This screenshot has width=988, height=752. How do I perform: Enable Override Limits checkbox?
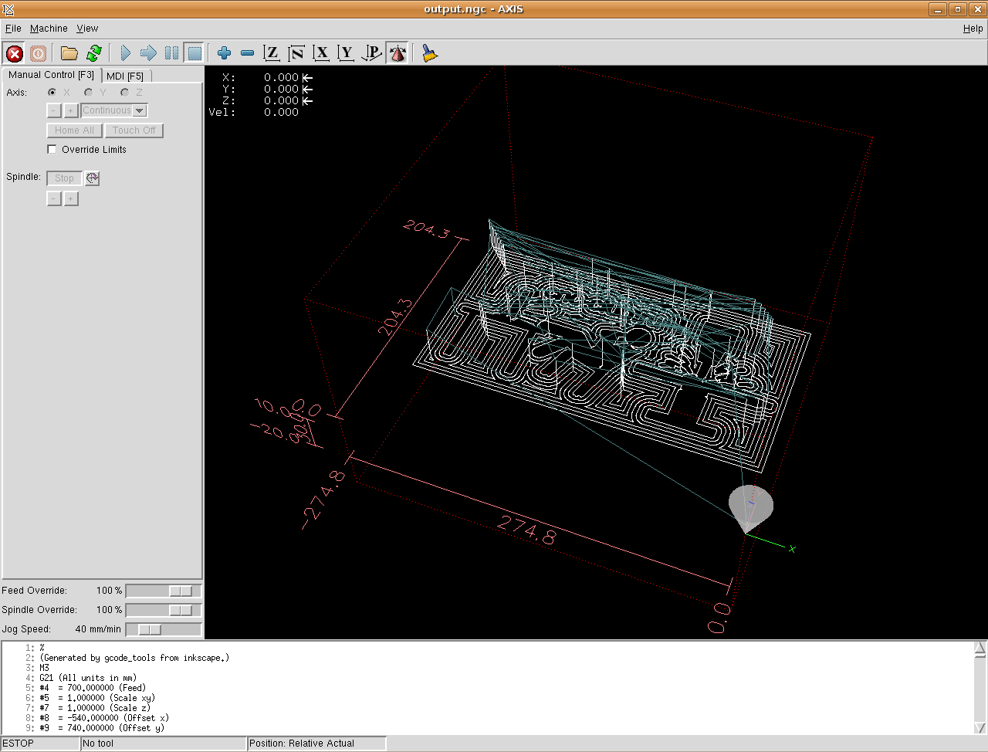pyautogui.click(x=52, y=150)
